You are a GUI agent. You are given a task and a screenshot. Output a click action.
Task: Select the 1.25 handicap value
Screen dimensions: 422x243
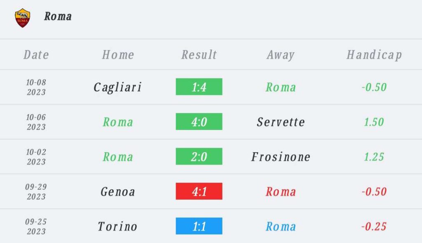point(374,157)
